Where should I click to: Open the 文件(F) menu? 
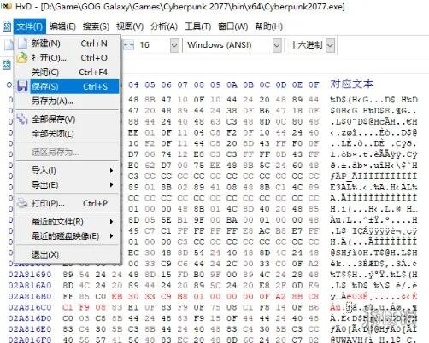point(30,26)
